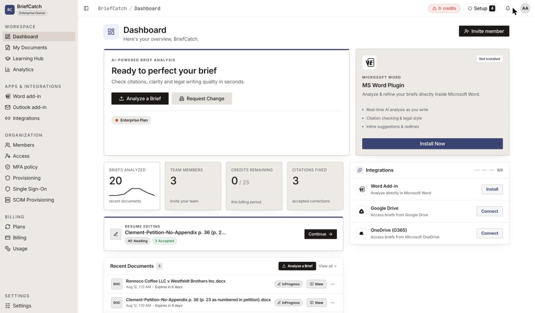Click the 3 Accepted status tag
This screenshot has width=535, height=313.
tap(164, 241)
